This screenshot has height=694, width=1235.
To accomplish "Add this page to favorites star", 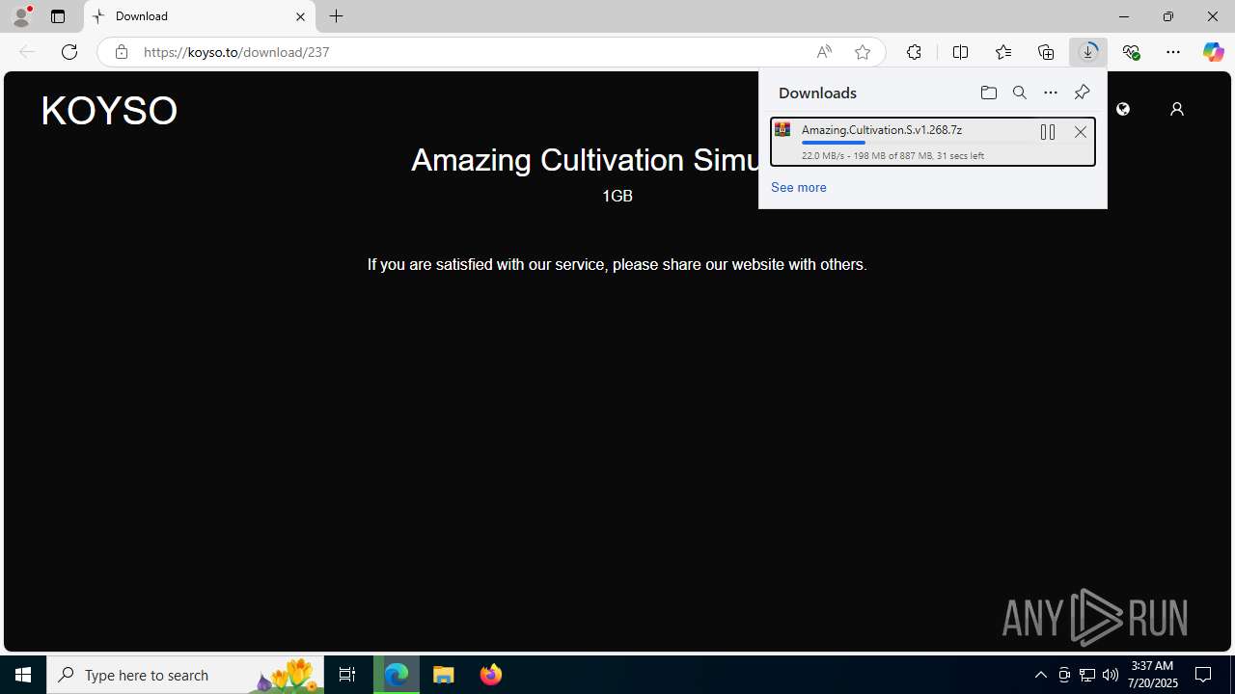I will (x=863, y=52).
